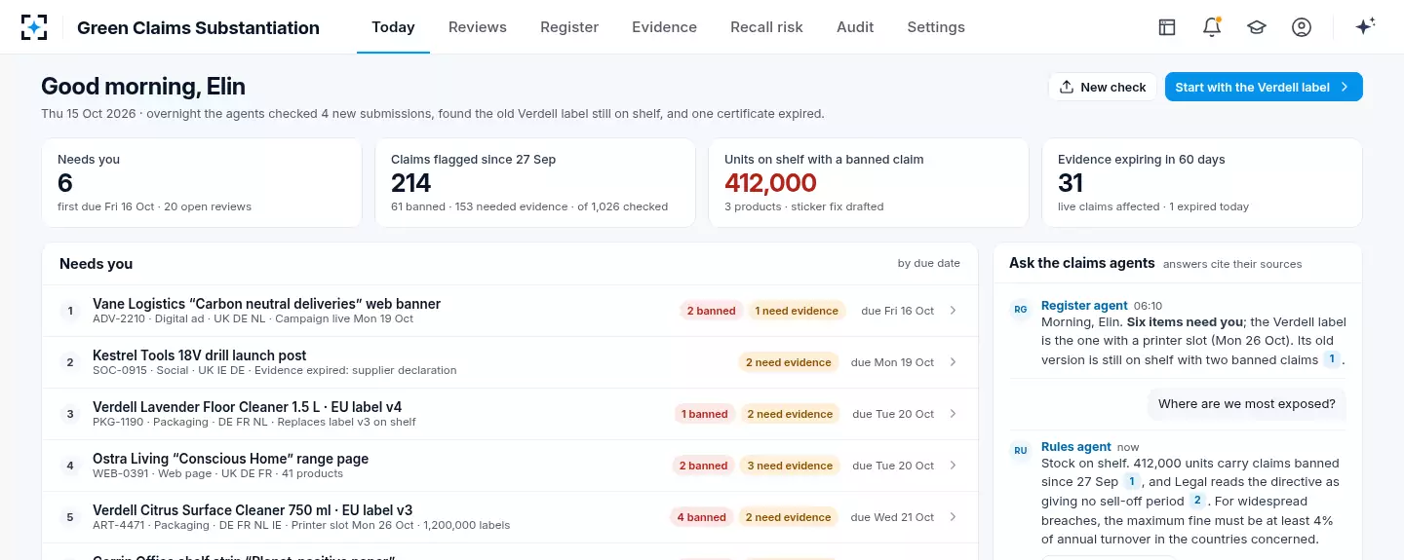The width and height of the screenshot is (1404, 560).
Task: Click '1 banned' badge on Verdell Lavender row
Action: click(x=705, y=414)
